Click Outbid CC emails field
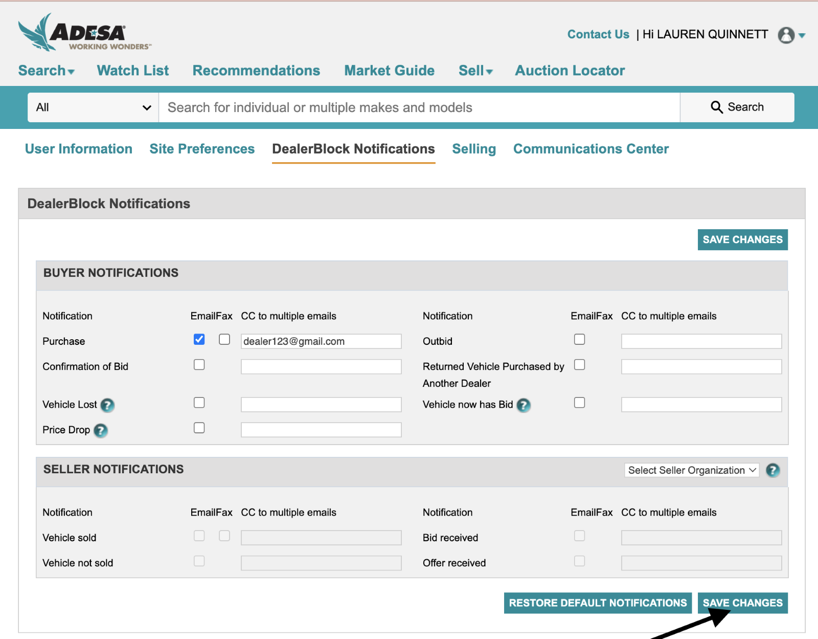The width and height of the screenshot is (818, 639). [701, 341]
